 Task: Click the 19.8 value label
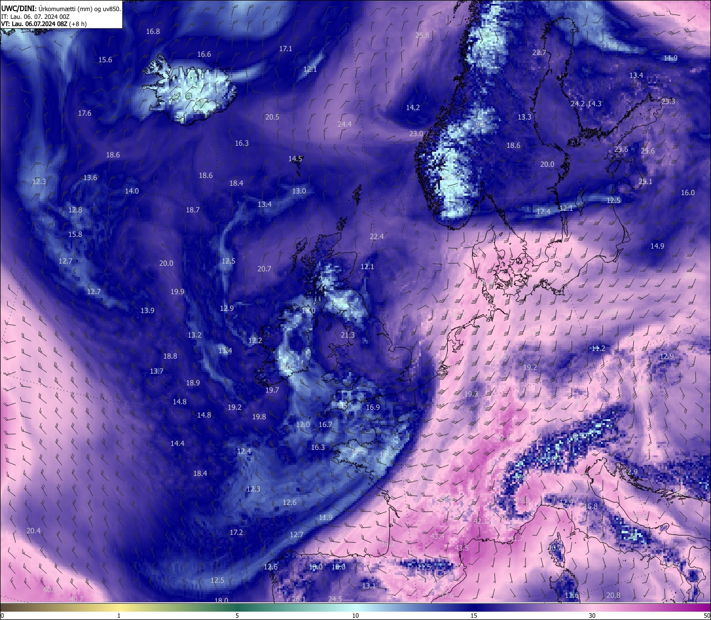259,417
